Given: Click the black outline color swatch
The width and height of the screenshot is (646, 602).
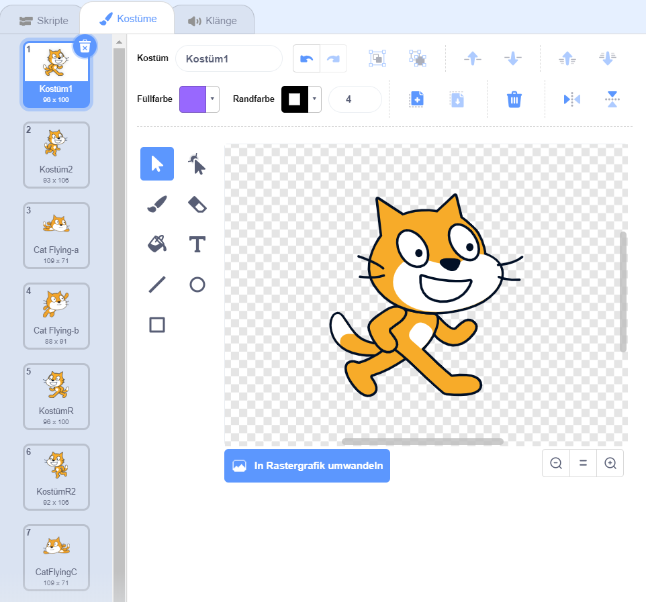Looking at the screenshot, I should tap(295, 99).
